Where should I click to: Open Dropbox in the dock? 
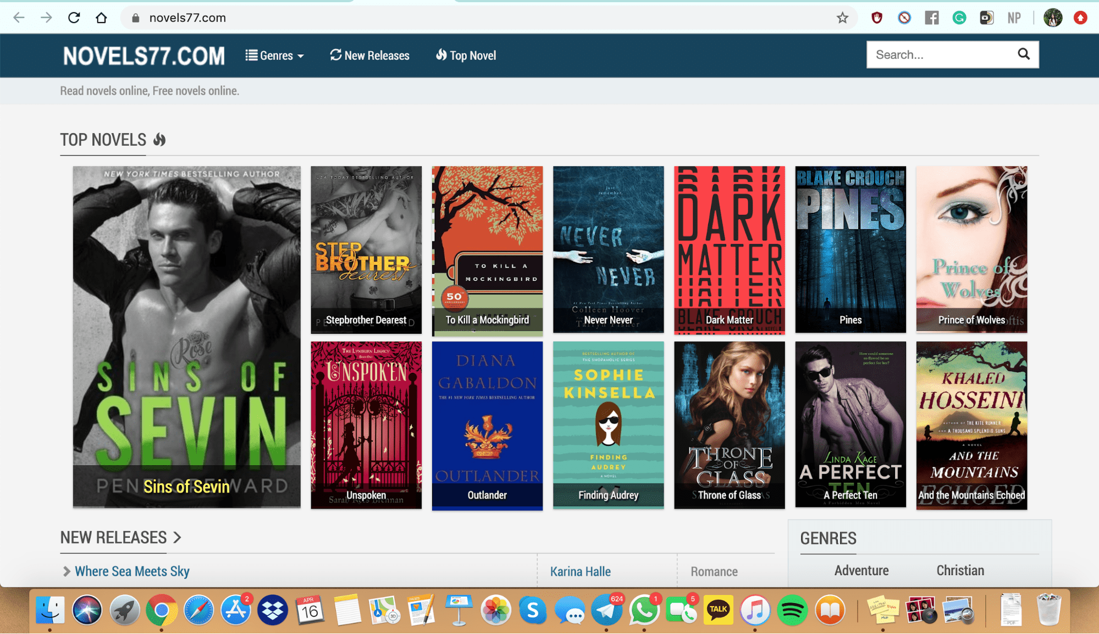coord(273,610)
